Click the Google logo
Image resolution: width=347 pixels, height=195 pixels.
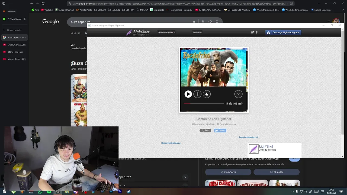(x=50, y=22)
